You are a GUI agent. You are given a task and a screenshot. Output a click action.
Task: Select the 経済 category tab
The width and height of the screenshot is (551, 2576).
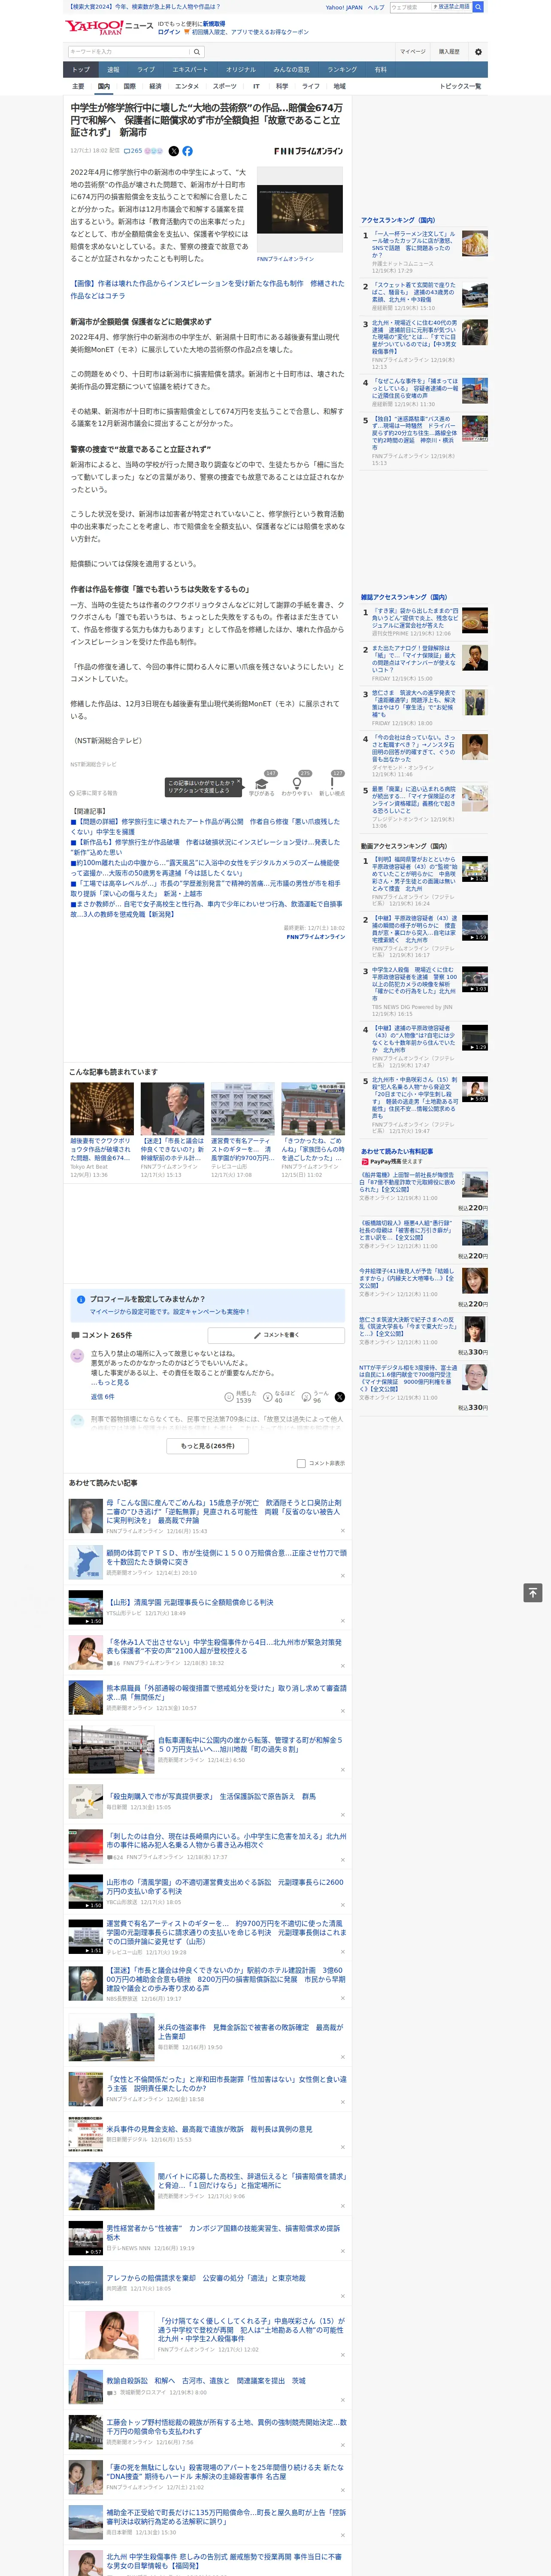coord(155,86)
